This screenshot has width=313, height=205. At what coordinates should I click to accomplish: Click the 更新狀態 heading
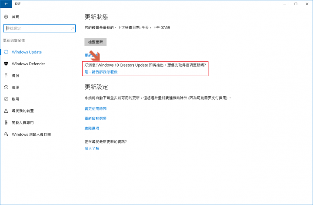coord(96,17)
